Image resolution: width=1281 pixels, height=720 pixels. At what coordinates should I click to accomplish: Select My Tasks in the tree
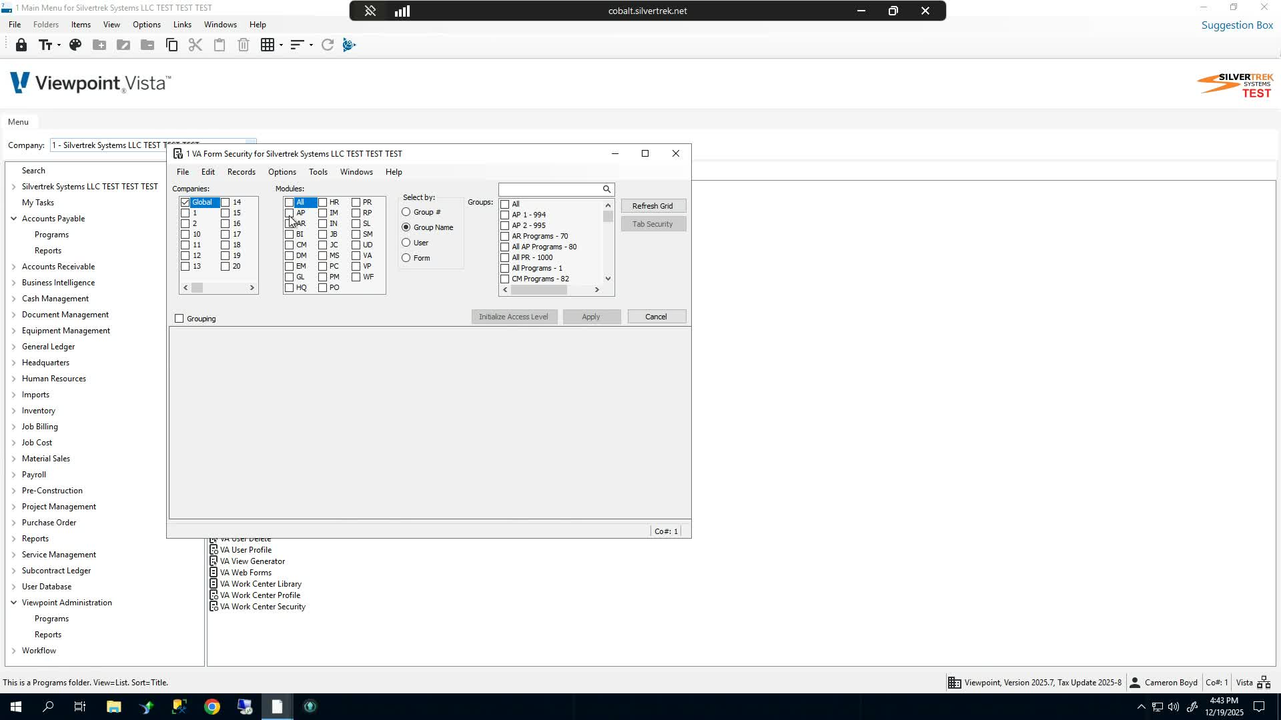(38, 203)
